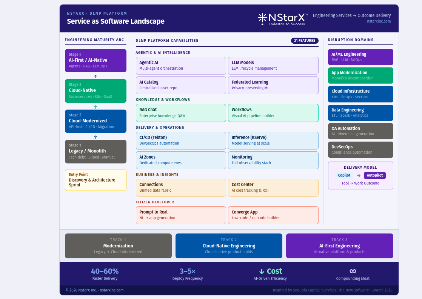Toggle the Autopilot pill in Delivery Model
The width and height of the screenshot is (422, 299).
[x=374, y=175]
